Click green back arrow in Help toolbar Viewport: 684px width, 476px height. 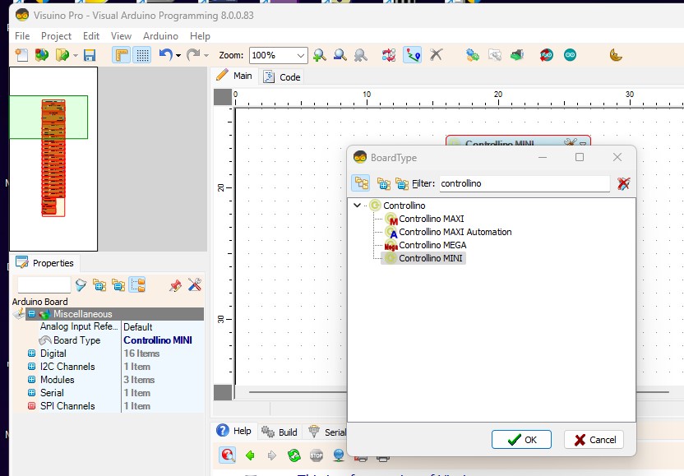250,455
